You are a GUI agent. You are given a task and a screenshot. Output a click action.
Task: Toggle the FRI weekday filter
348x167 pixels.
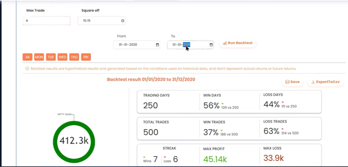[86, 57]
